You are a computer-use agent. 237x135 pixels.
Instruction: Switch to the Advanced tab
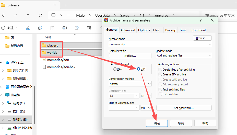[x=128, y=30]
